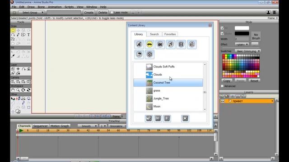Open Audio category with music note
This screenshot has height=162, width=289.
[x=171, y=44]
